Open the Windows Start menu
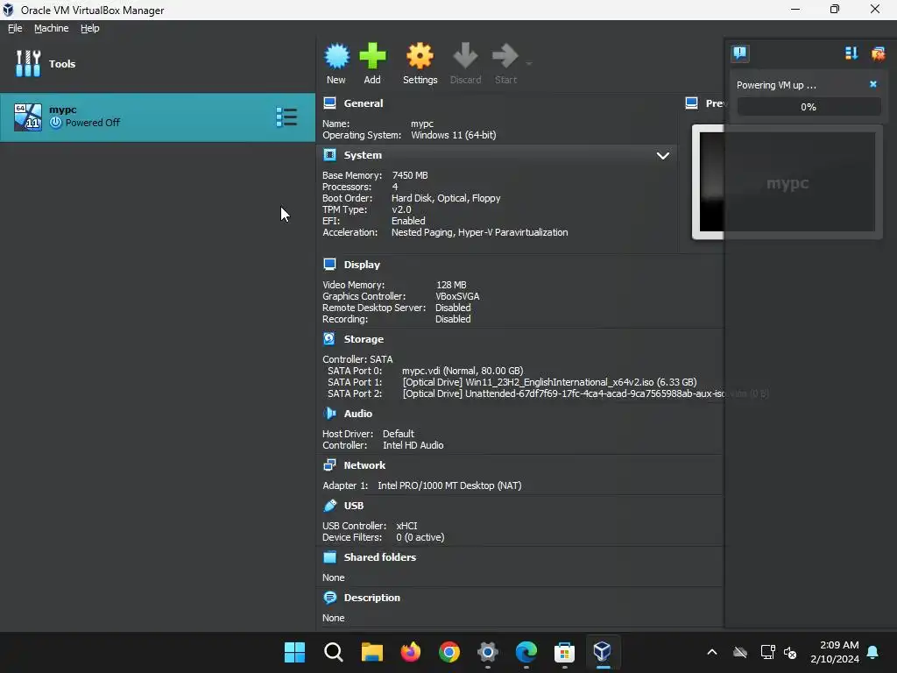Image resolution: width=897 pixels, height=673 pixels. point(294,652)
